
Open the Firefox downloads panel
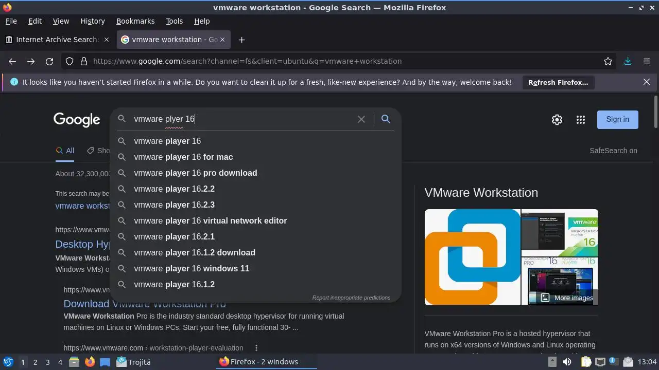click(628, 61)
